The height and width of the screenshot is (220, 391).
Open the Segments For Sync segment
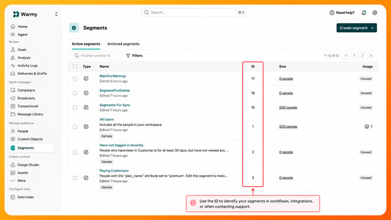click(x=115, y=105)
